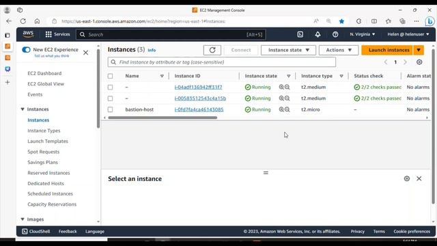
Task: Open the N. Virginia region selector
Action: [363, 34]
